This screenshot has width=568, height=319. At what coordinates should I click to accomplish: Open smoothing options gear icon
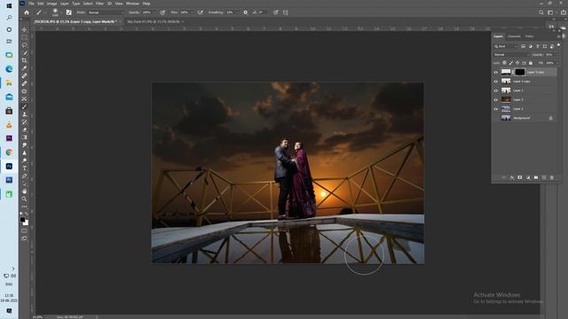(x=246, y=12)
